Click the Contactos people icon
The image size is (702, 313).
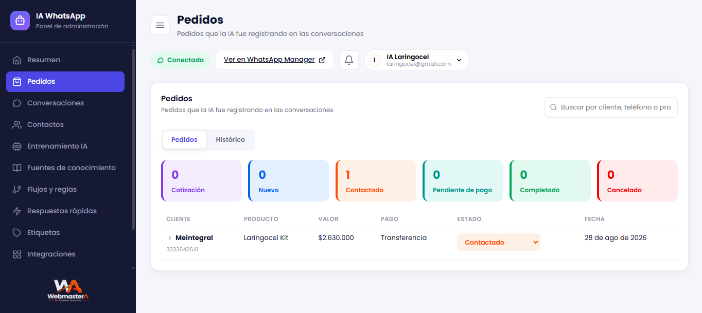tap(17, 125)
